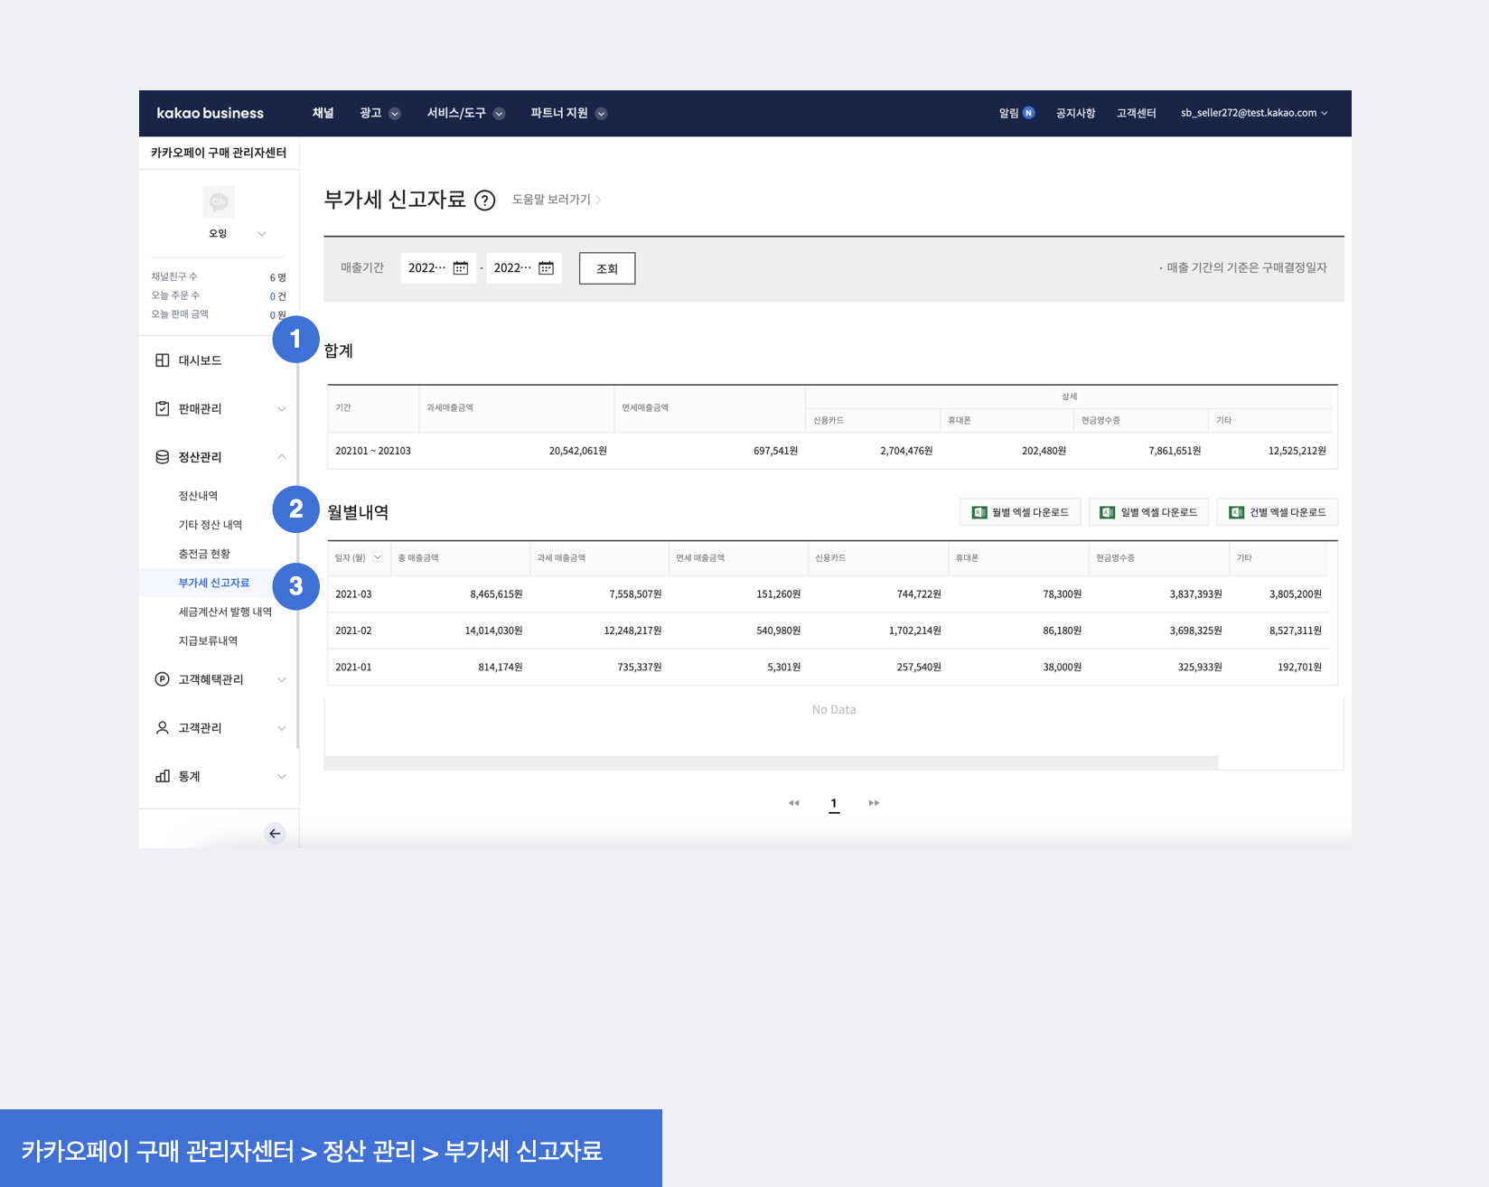
Task: Open the 오잉 channel selector dropdown
Action: pyautogui.click(x=262, y=234)
